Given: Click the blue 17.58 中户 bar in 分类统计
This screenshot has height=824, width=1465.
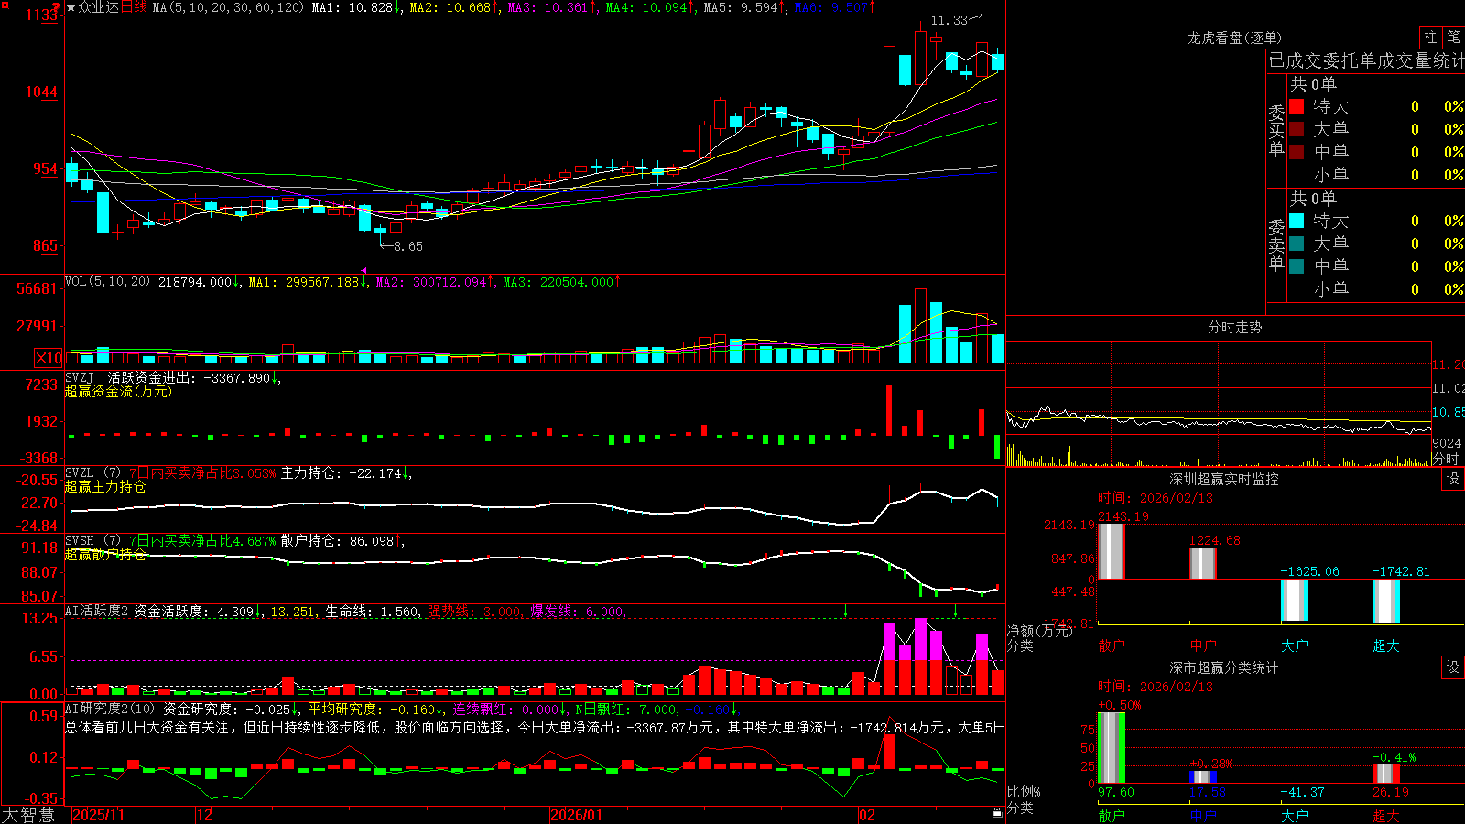Looking at the screenshot, I should [1203, 777].
